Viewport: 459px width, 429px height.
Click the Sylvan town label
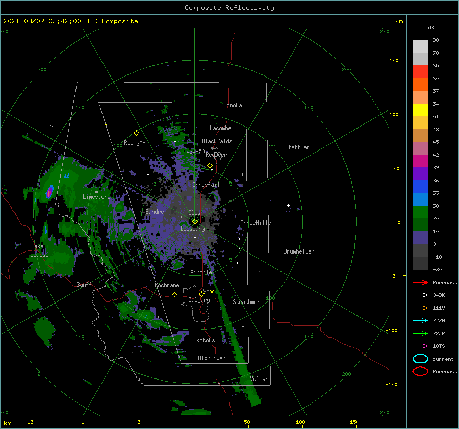tap(195, 150)
